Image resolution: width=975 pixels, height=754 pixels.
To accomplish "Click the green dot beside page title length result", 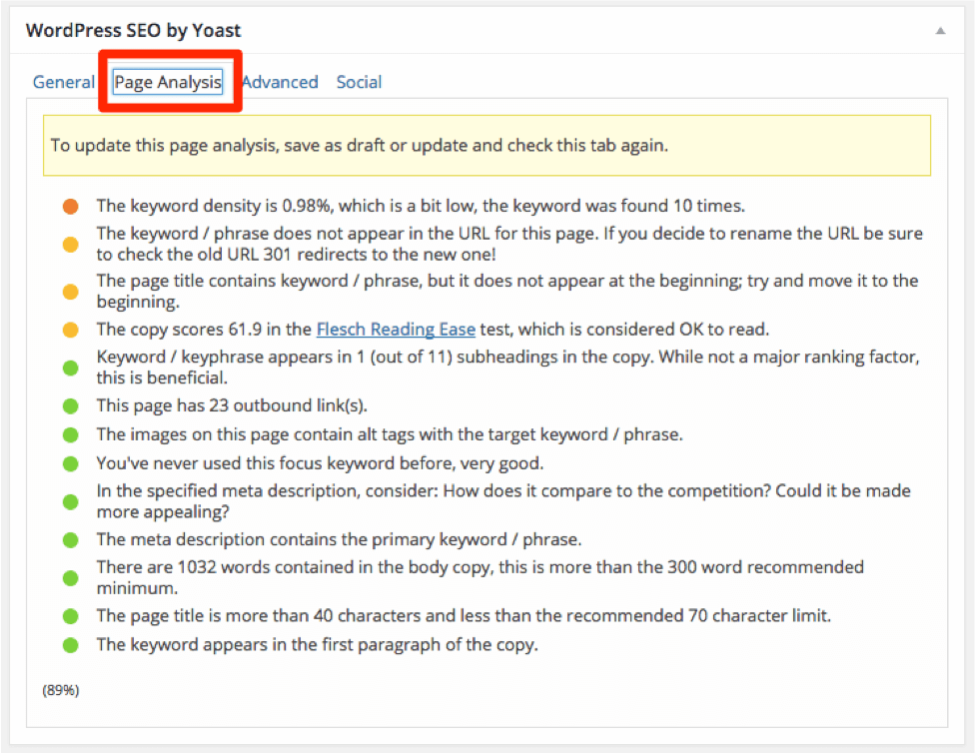I will (70, 616).
